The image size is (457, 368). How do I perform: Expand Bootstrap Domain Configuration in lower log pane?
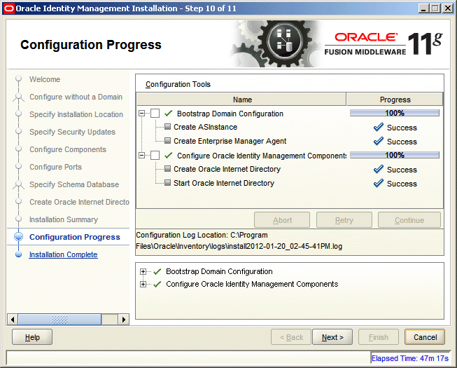tap(143, 272)
